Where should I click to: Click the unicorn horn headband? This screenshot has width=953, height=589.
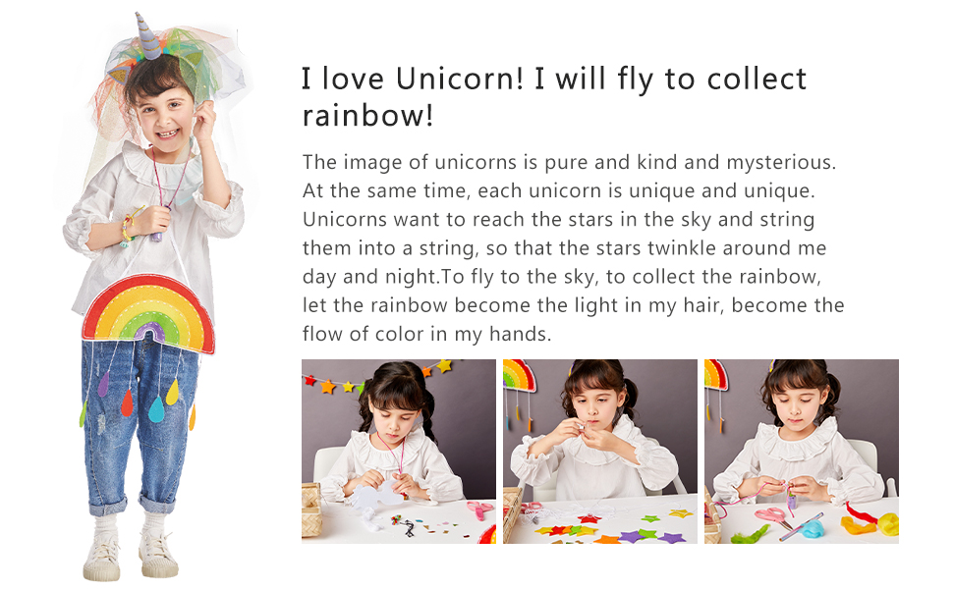coord(147,36)
